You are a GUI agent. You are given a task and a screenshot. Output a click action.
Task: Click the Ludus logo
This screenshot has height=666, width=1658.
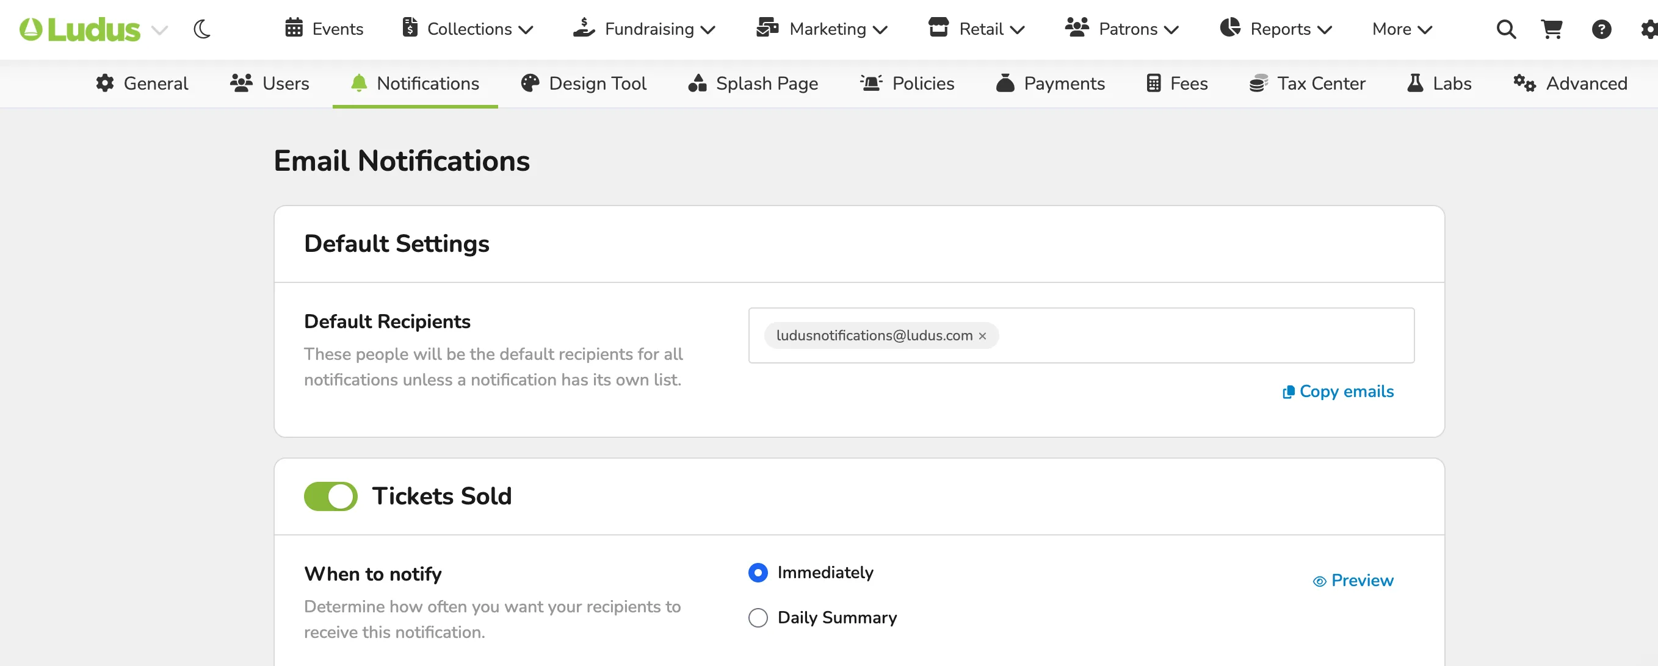click(80, 29)
